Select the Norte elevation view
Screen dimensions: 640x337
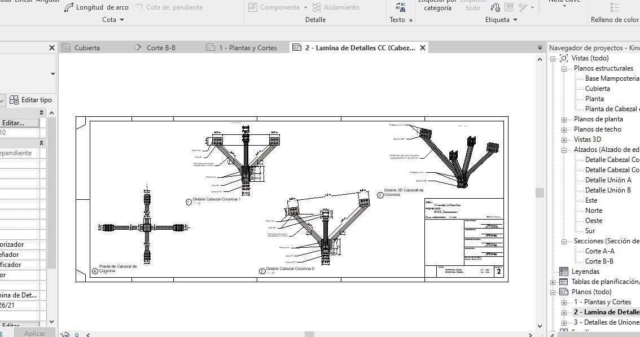pyautogui.click(x=594, y=211)
